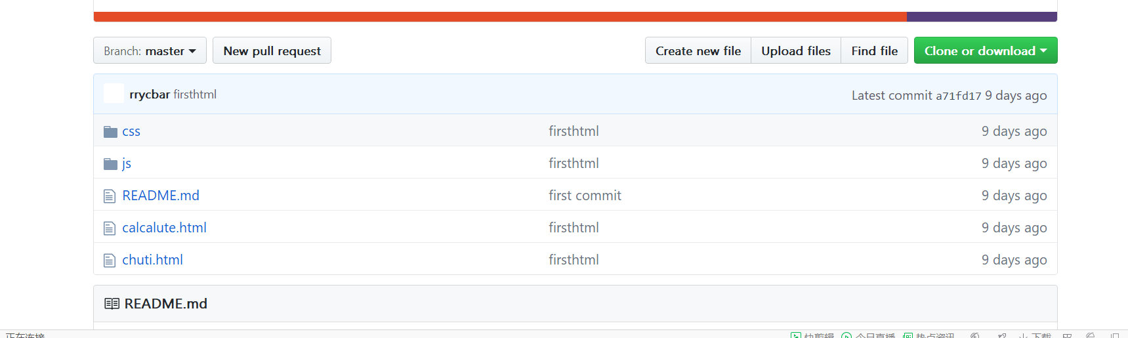Viewport: 1128px width, 338px height.
Task: Open the 快剪辑 status bar icon
Action: click(x=796, y=335)
